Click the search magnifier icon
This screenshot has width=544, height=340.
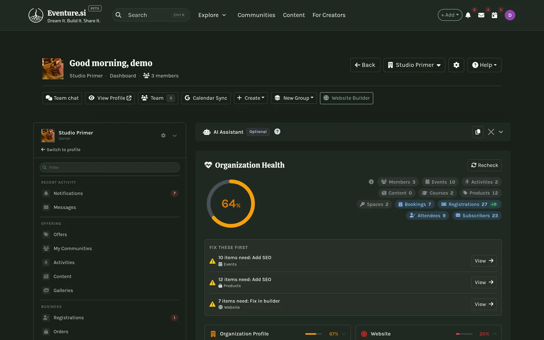pos(119,15)
